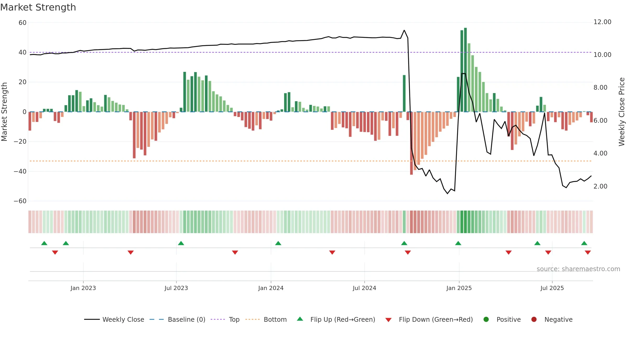
Task: Toggle the Baseline (0) legend entry
Action: (177, 319)
